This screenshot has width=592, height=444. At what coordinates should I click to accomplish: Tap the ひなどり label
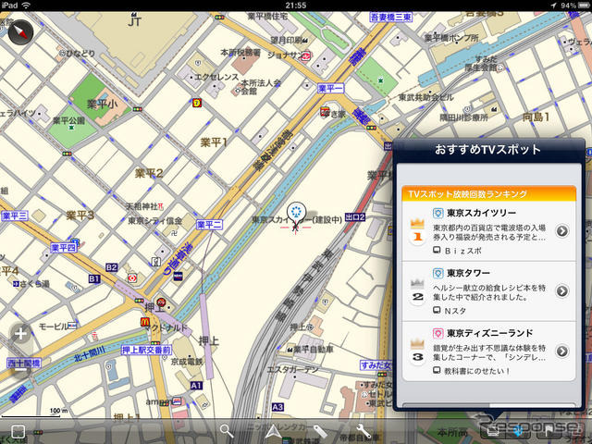(80, 54)
